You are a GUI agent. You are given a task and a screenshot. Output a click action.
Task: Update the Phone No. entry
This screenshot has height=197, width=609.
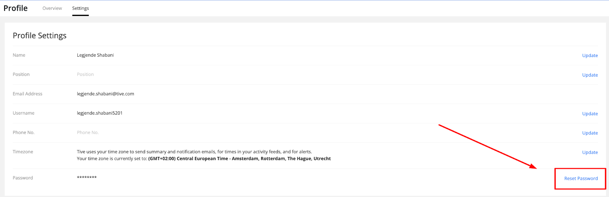[590, 133]
